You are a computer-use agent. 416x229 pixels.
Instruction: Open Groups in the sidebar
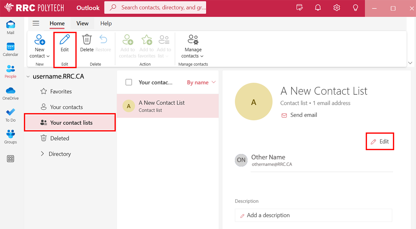click(x=10, y=137)
